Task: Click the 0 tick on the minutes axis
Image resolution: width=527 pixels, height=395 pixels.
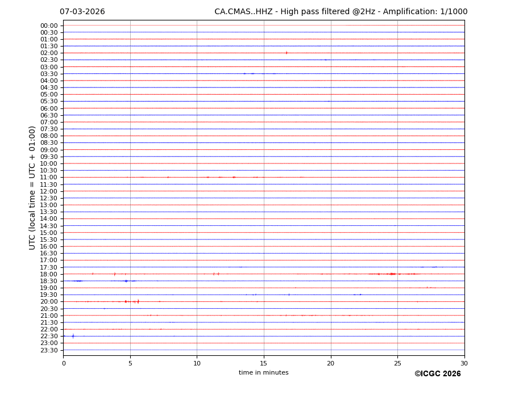Action: click(x=64, y=363)
